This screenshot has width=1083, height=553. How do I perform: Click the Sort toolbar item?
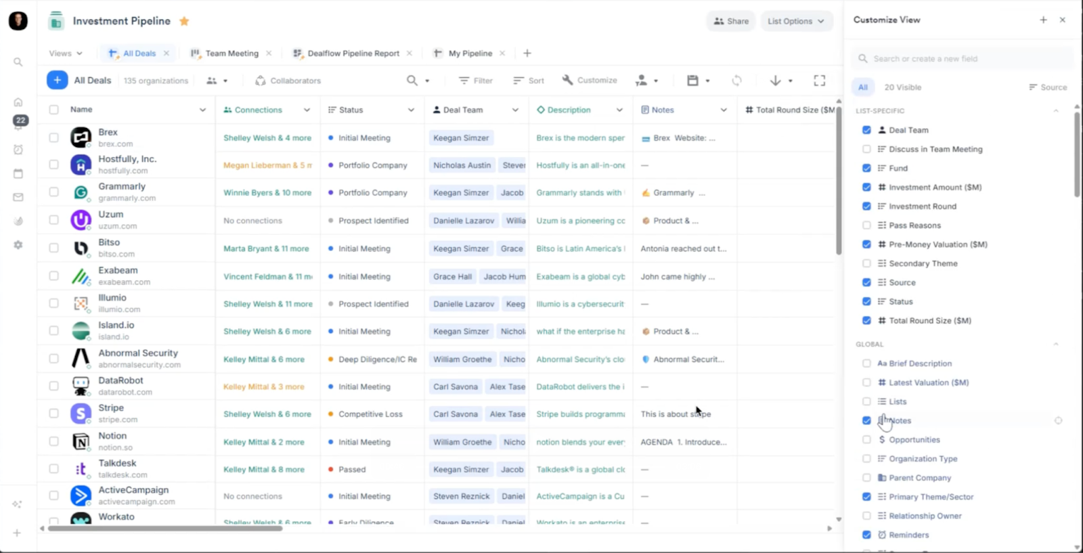click(529, 81)
